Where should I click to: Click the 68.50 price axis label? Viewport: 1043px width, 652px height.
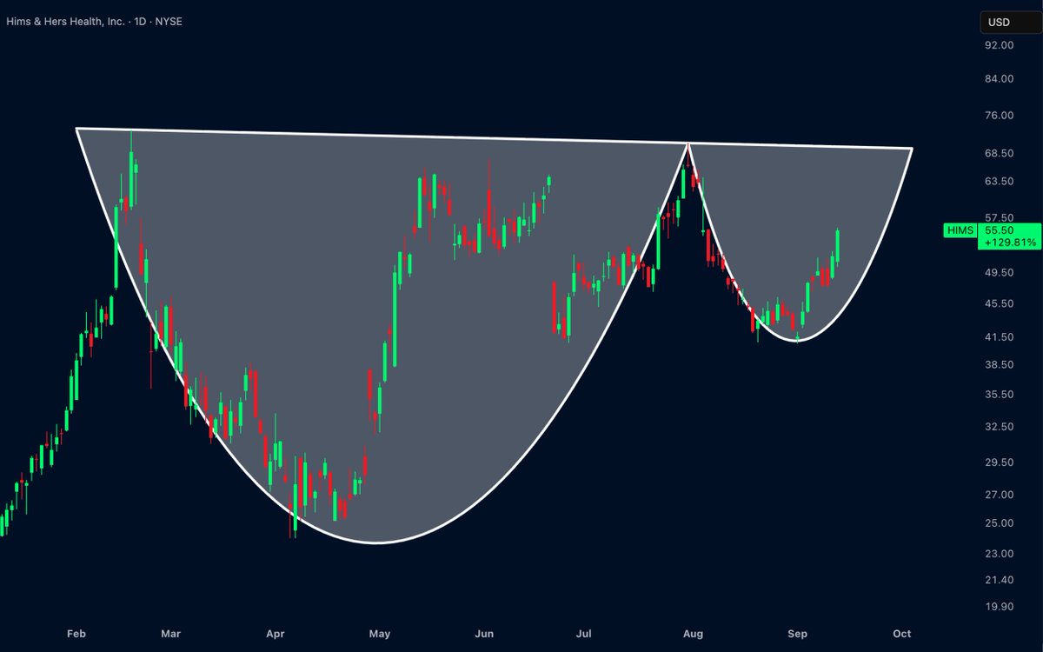(x=1000, y=154)
